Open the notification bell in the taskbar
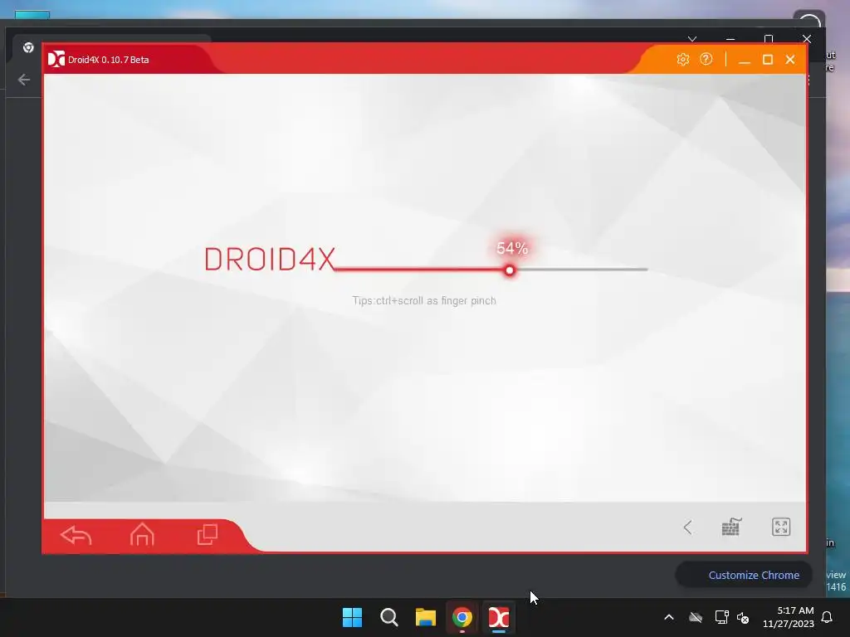Image resolution: width=850 pixels, height=637 pixels. point(828,617)
